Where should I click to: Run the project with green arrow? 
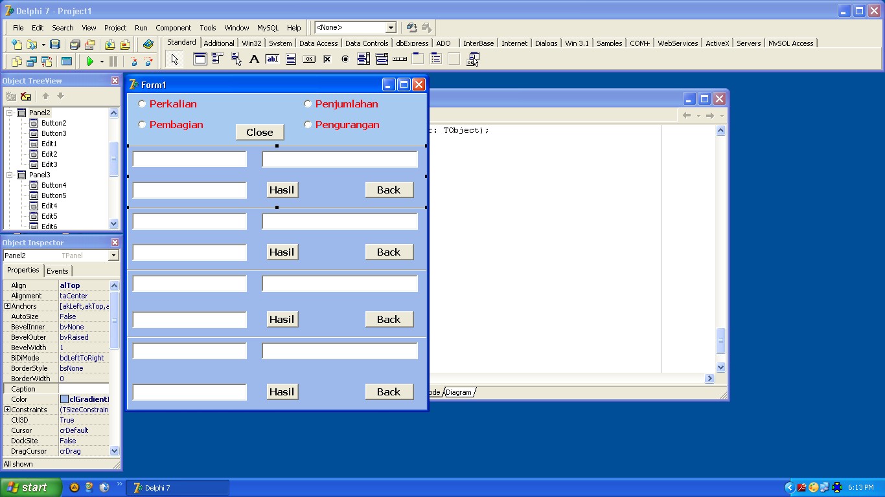pos(90,61)
